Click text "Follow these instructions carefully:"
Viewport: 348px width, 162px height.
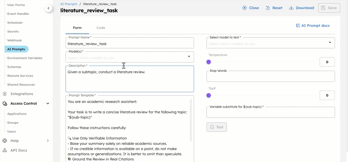tap(97, 128)
